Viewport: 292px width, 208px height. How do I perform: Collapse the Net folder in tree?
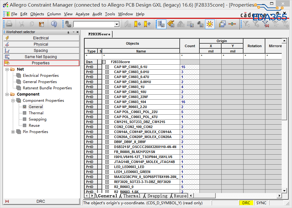[7, 69]
